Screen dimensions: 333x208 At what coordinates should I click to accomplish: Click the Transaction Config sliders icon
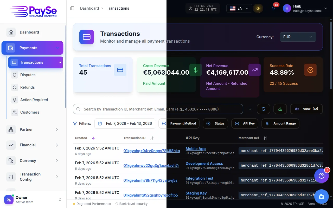point(11,177)
